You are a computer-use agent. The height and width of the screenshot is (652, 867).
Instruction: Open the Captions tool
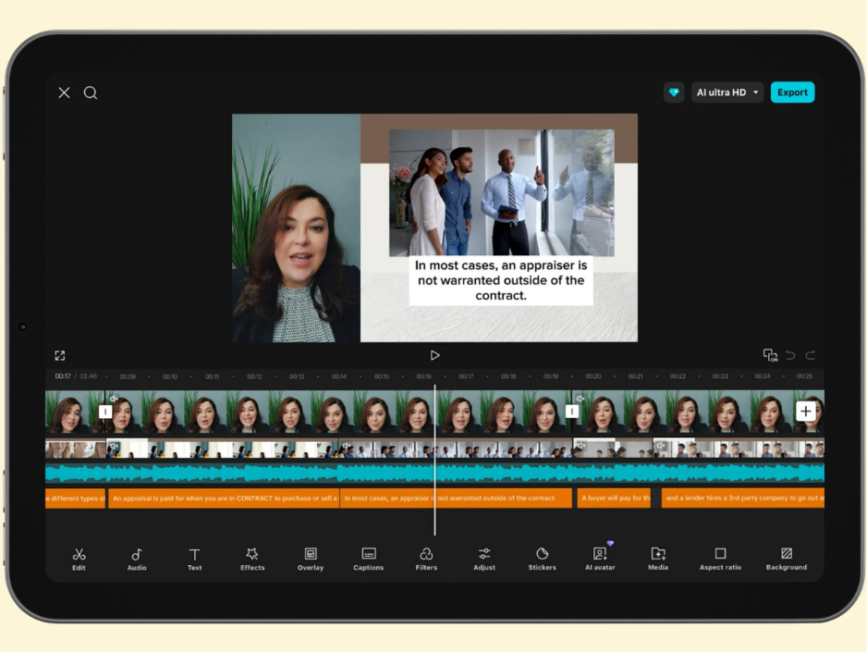368,558
